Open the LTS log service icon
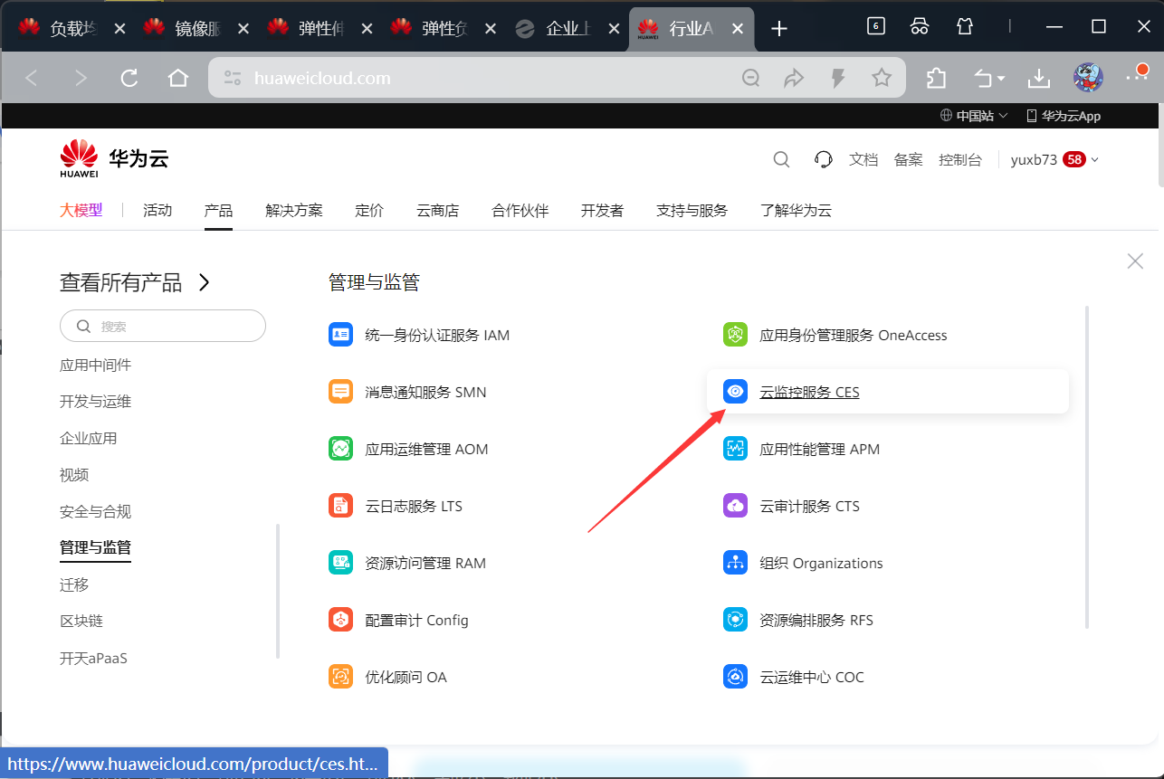Viewport: 1164px width, 779px height. 340,506
